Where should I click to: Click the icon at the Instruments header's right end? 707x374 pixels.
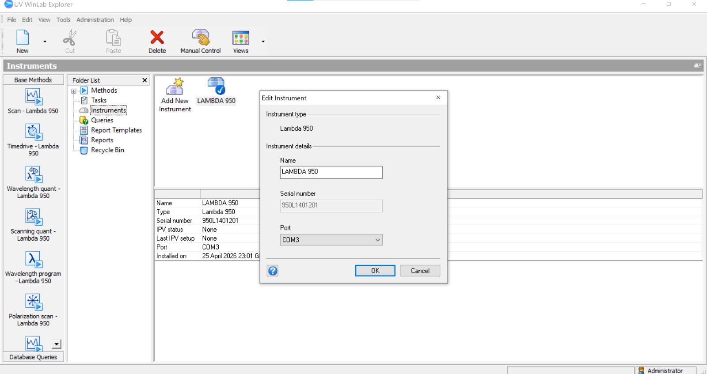[x=698, y=66]
